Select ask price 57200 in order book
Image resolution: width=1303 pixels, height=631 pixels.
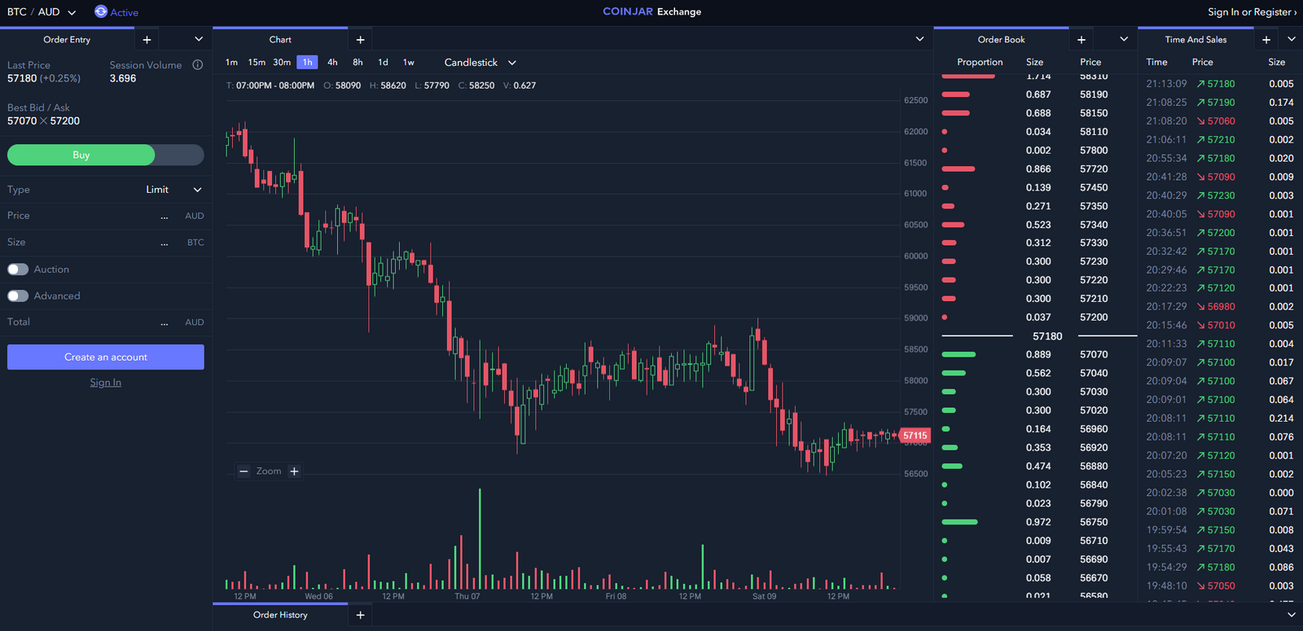point(1094,318)
